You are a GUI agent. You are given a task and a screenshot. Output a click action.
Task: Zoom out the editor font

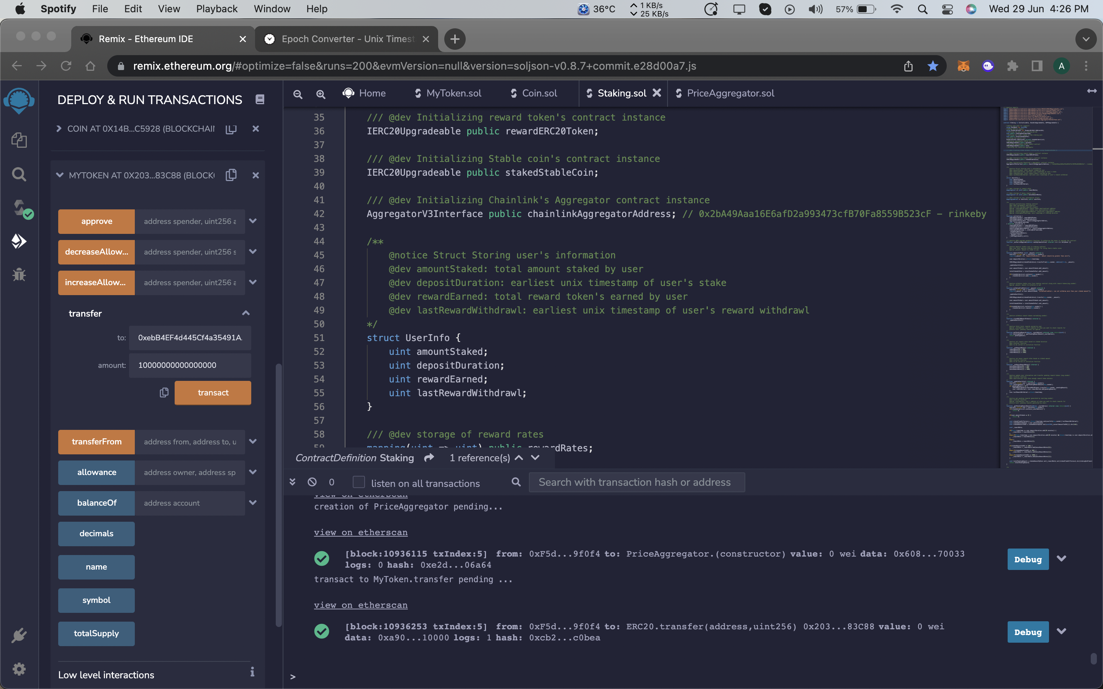click(298, 94)
